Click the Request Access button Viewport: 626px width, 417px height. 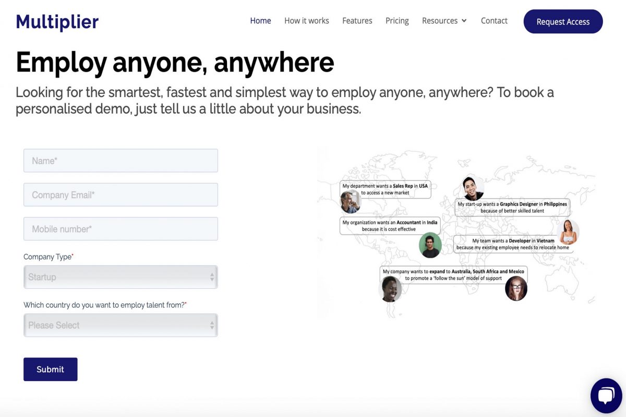pyautogui.click(x=563, y=21)
